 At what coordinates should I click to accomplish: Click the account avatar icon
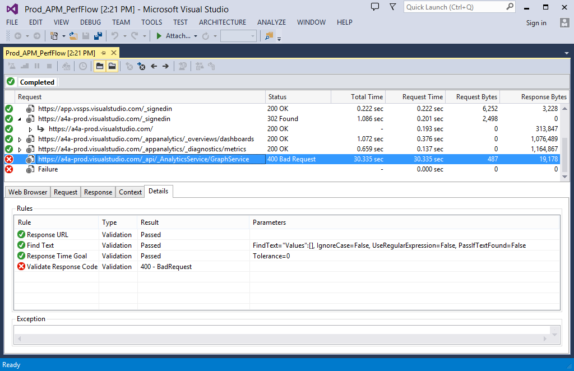[x=564, y=22]
